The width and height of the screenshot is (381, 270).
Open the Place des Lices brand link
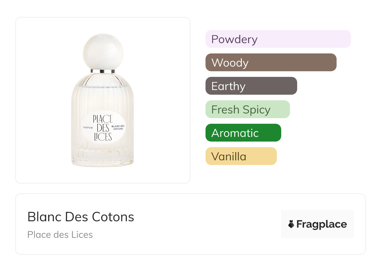coord(60,235)
